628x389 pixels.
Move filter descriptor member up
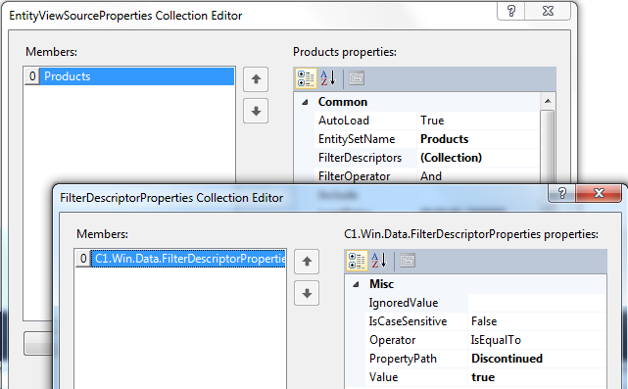307,262
